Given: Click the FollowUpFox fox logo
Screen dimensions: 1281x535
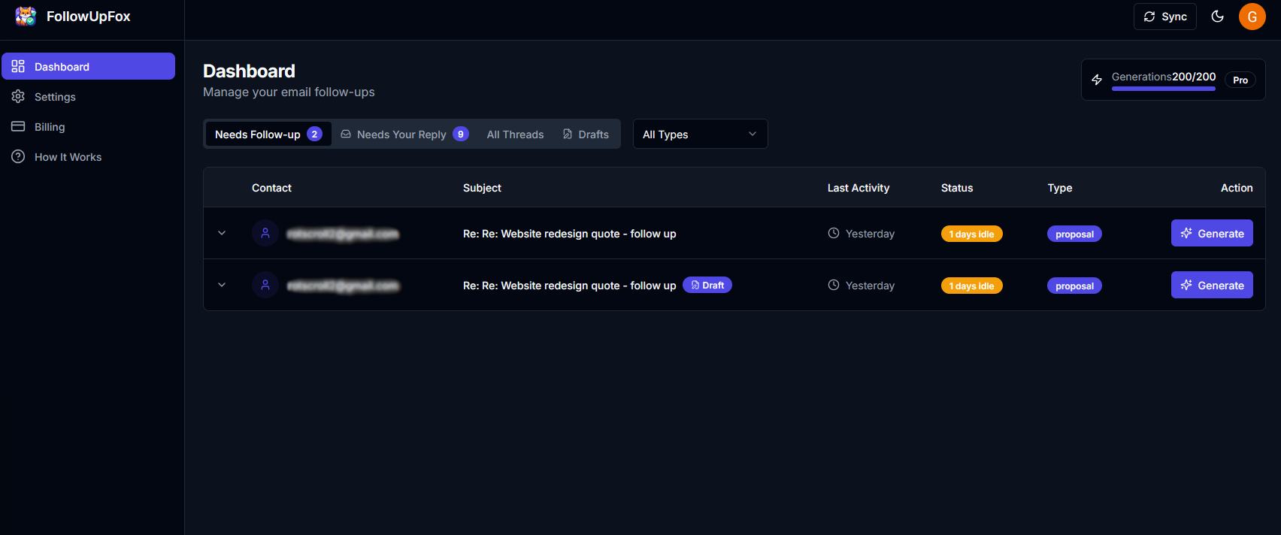Looking at the screenshot, I should tap(26, 17).
